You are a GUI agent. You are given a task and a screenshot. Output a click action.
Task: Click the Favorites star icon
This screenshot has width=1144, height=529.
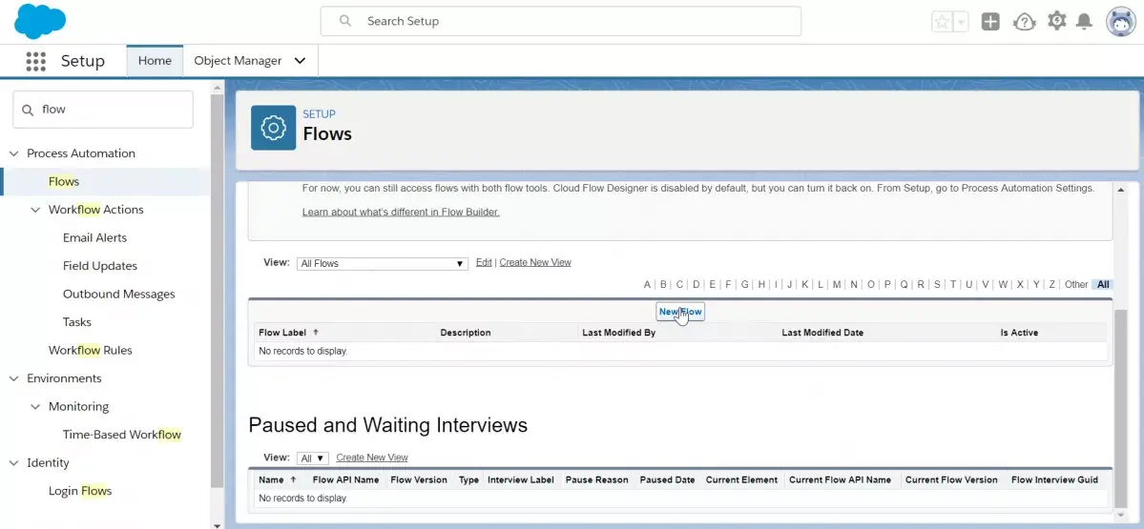942,22
